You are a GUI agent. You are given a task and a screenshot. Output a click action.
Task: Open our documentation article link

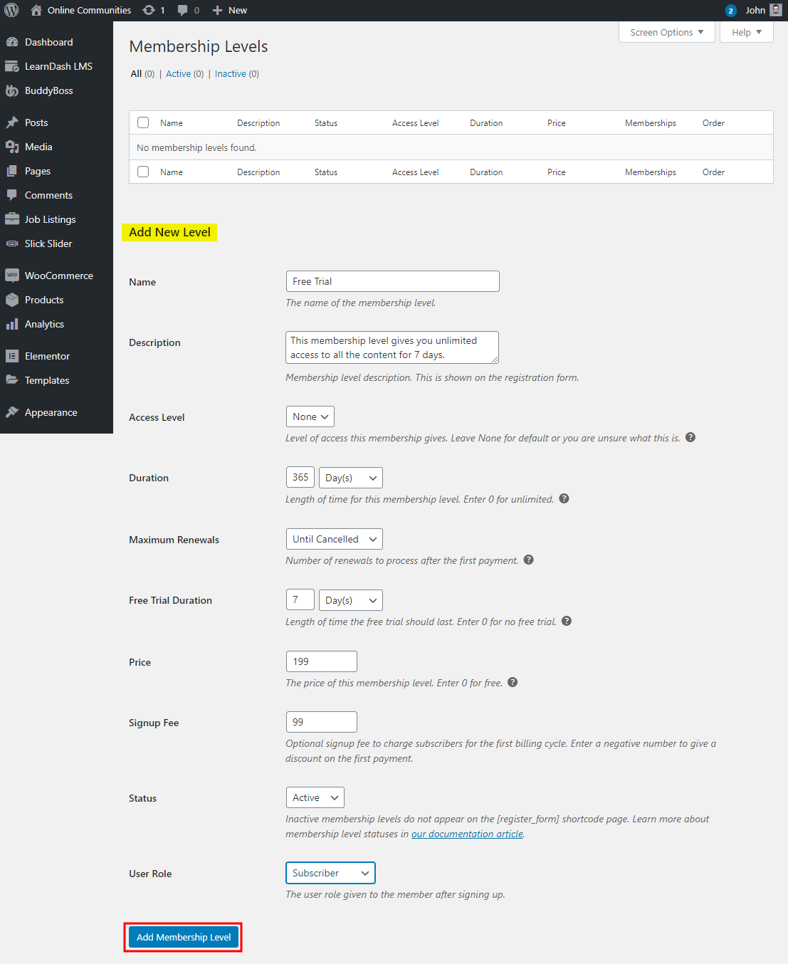pyautogui.click(x=466, y=833)
